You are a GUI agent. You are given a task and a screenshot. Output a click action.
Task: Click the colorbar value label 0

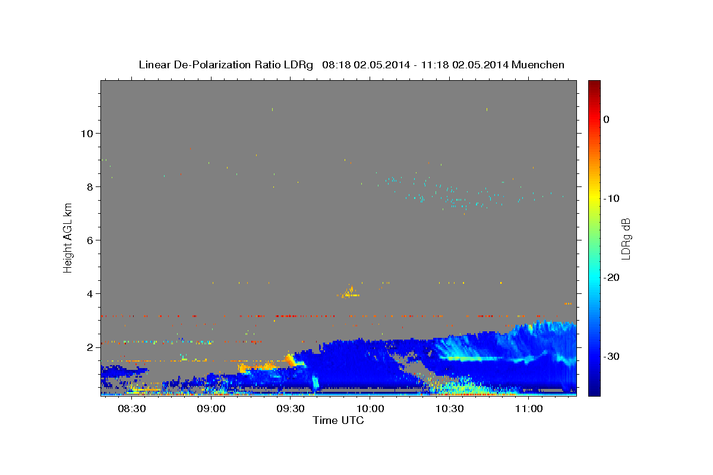pyautogui.click(x=606, y=119)
